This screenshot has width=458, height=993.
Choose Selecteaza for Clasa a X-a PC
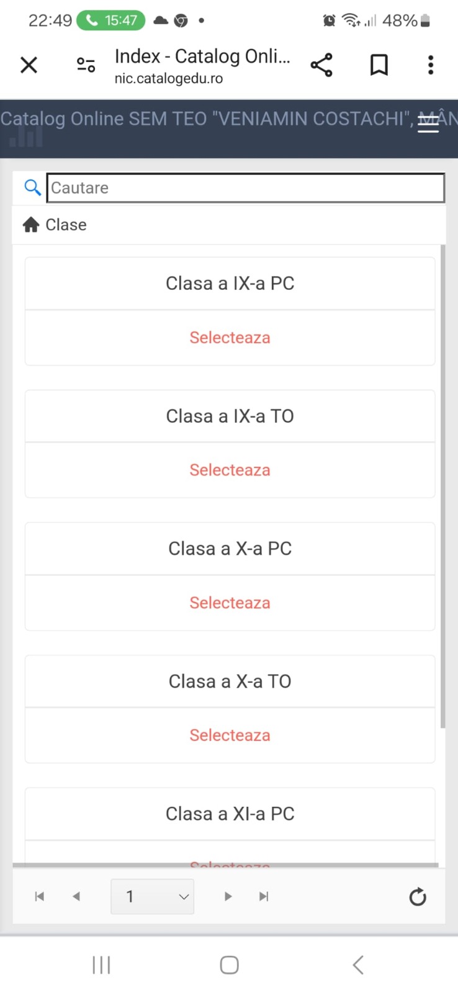coord(230,603)
